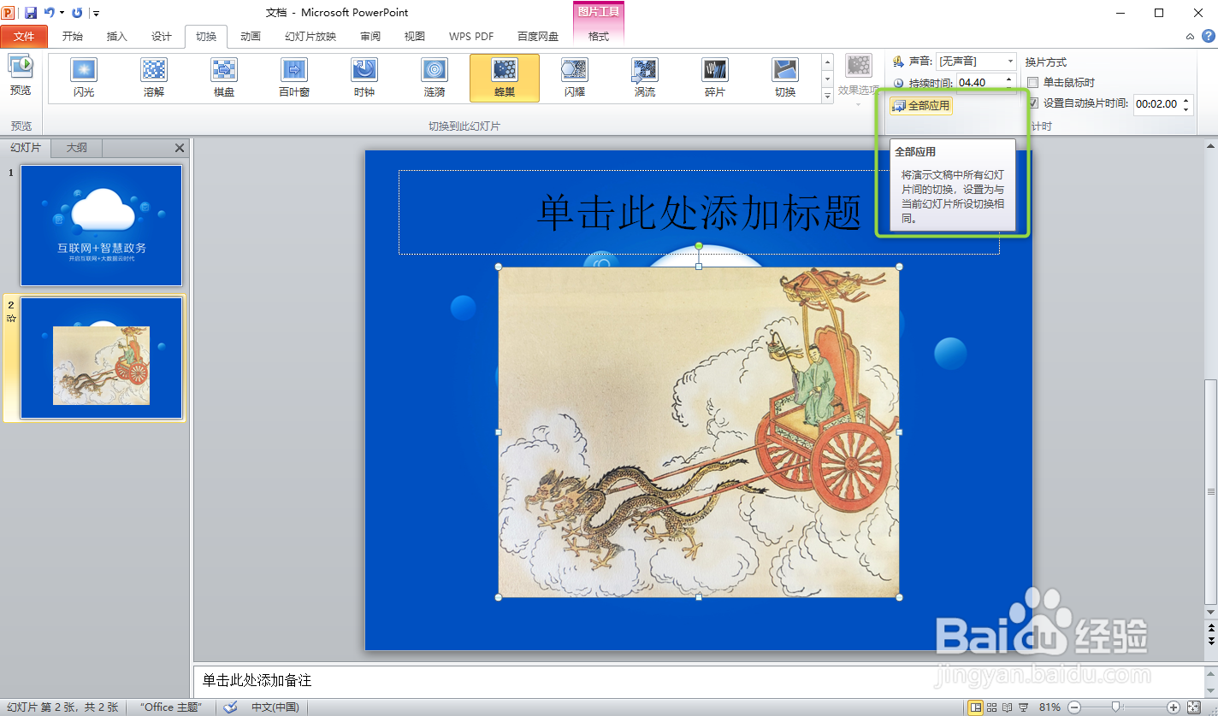Switch to Normal view in status bar
Image resolution: width=1218 pixels, height=716 pixels.
(x=975, y=707)
